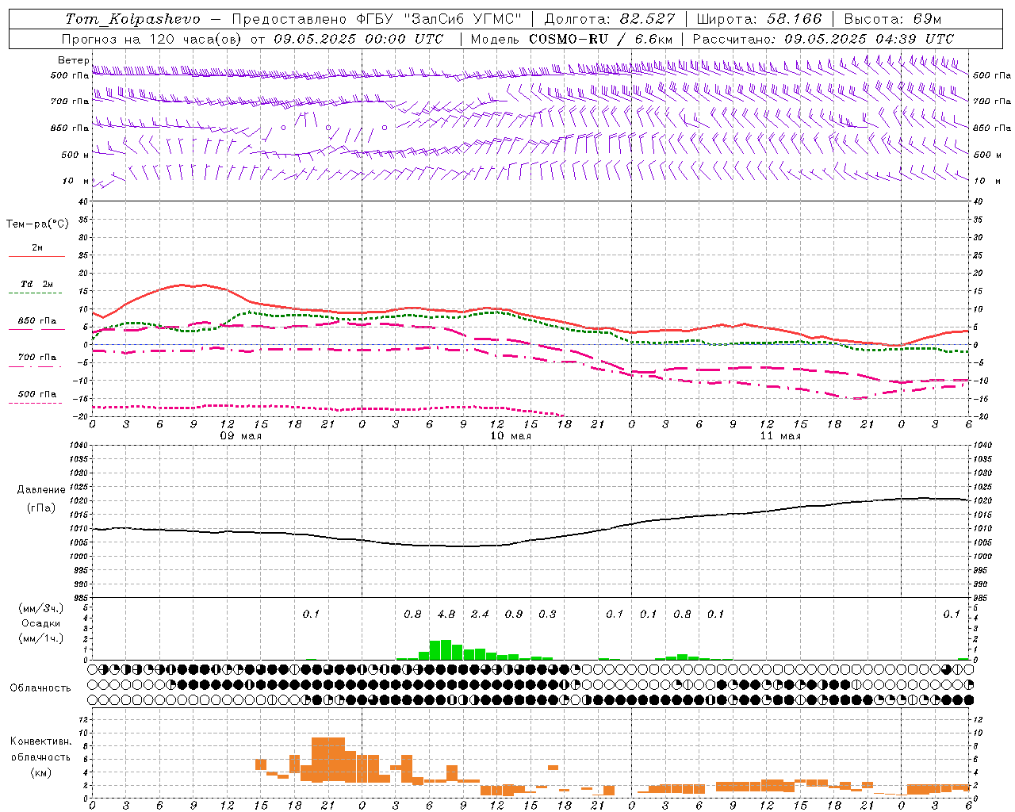The height and width of the screenshot is (812, 1015).
Task: Click the '500 гПа' temperature legend entry
Action: pyautogui.click(x=37, y=394)
